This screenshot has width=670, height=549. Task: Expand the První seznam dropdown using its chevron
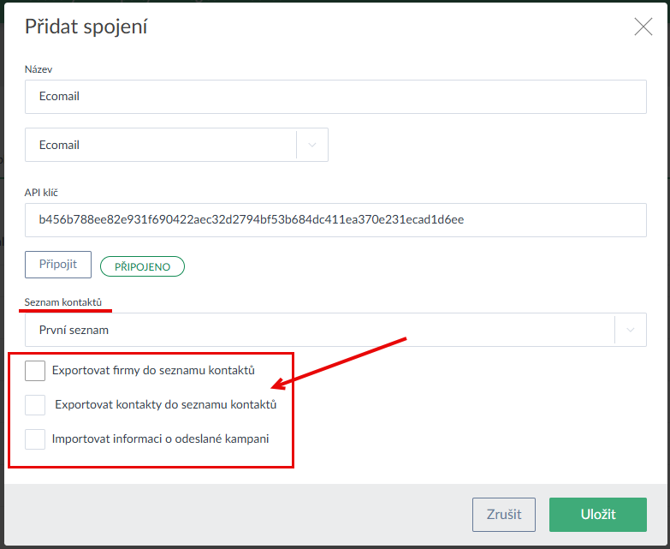[x=631, y=330]
